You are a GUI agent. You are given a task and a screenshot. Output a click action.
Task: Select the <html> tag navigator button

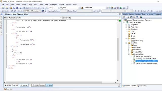(36, 85)
